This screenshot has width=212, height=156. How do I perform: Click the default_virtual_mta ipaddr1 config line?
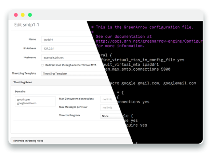click(x=130, y=64)
